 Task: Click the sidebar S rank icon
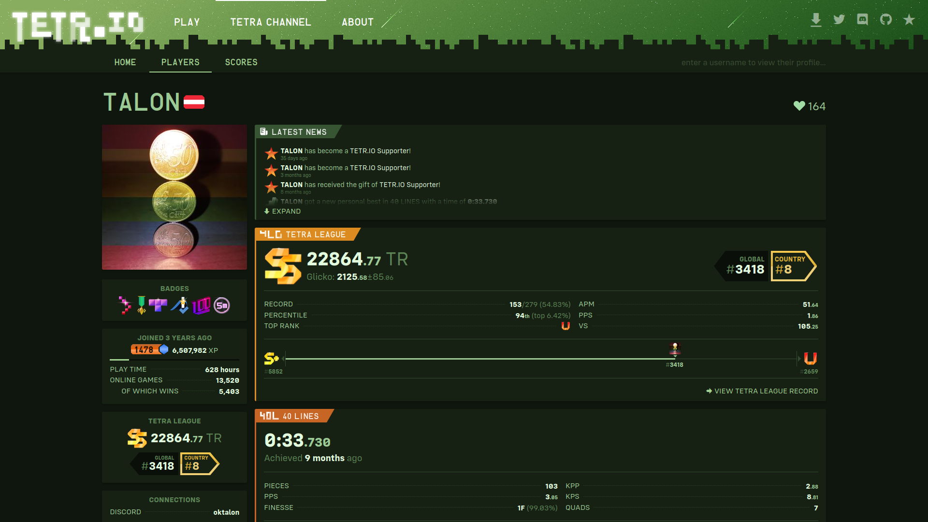(x=137, y=438)
